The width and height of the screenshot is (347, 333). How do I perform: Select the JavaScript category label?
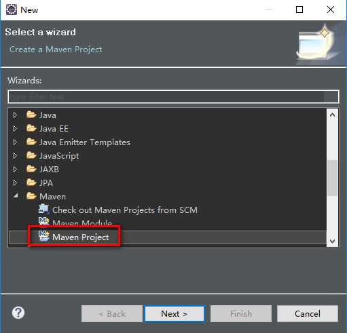[59, 156]
